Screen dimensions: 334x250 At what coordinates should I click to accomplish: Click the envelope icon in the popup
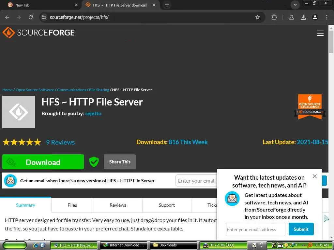click(x=232, y=199)
